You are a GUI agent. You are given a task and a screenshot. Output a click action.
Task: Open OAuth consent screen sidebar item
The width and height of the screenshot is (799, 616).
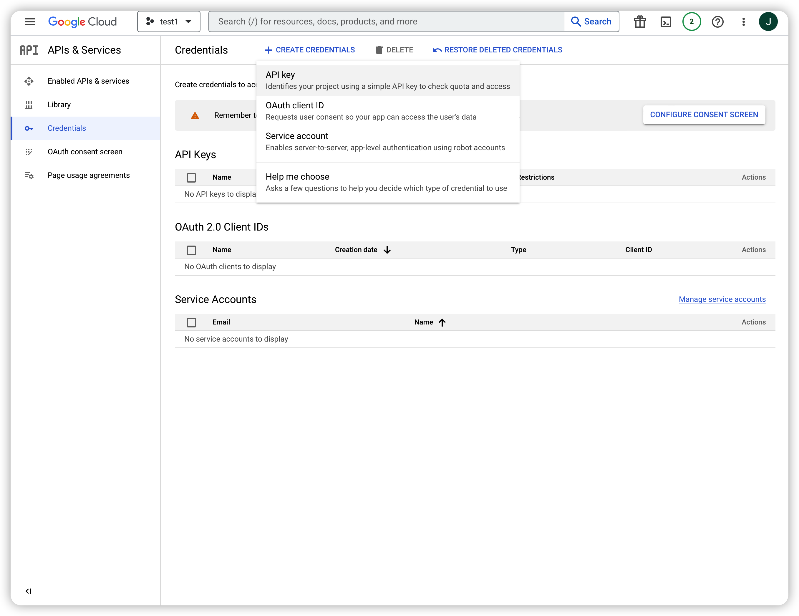pyautogui.click(x=86, y=152)
